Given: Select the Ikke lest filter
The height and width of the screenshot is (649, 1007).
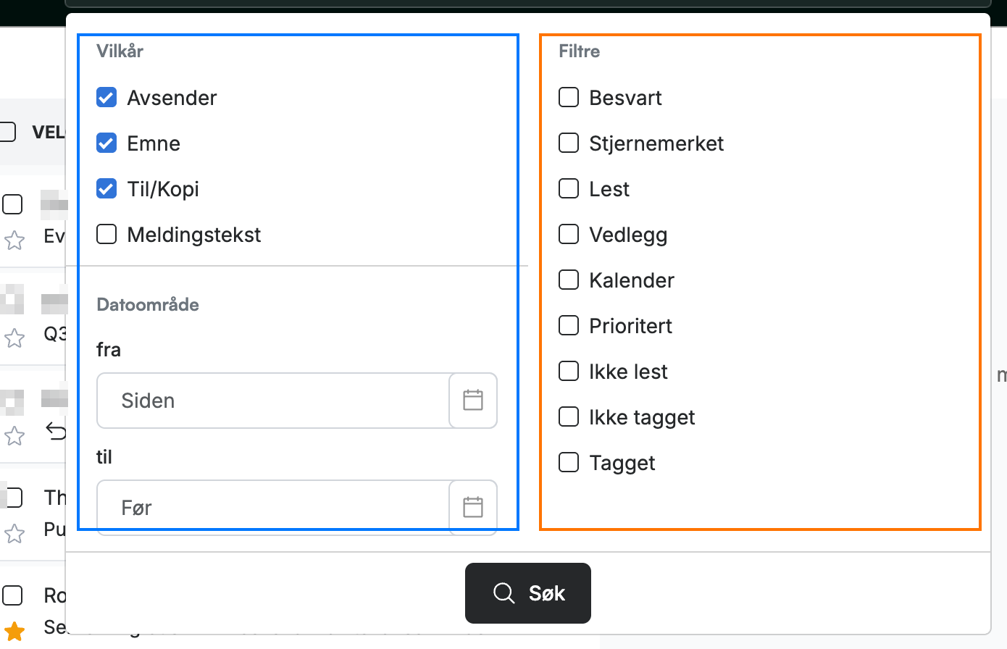Looking at the screenshot, I should [x=569, y=371].
